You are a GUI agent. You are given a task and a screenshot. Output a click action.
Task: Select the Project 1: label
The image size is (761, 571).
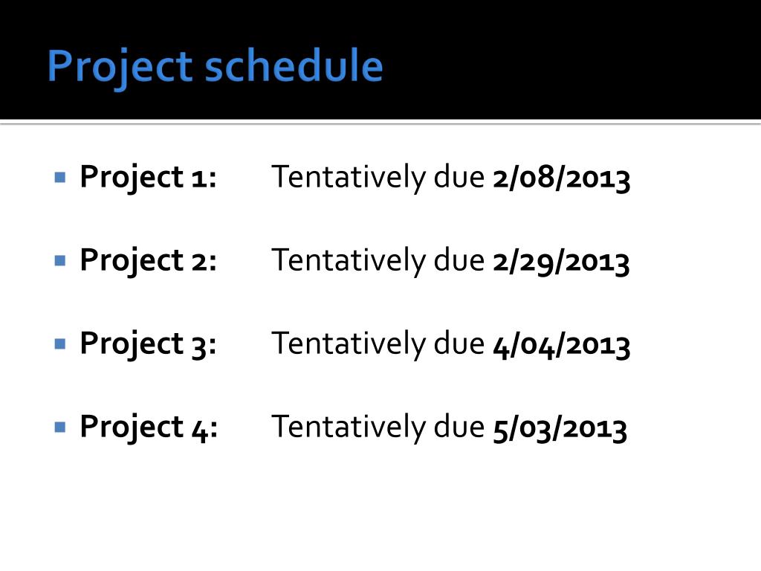[148, 177]
